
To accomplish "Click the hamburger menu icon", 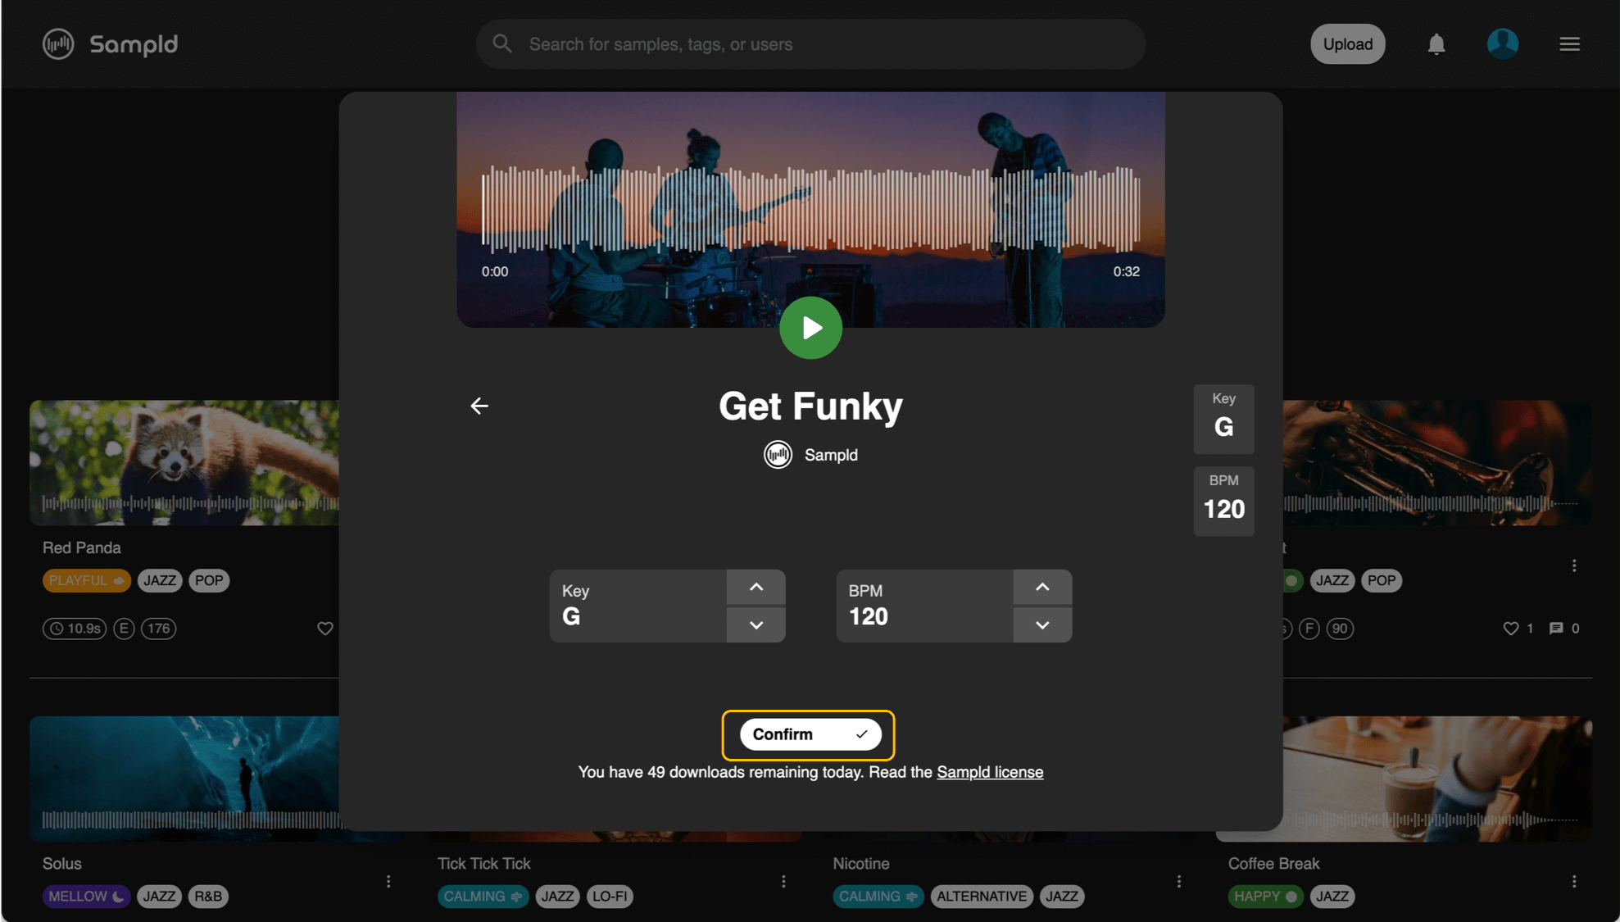I will coord(1569,43).
